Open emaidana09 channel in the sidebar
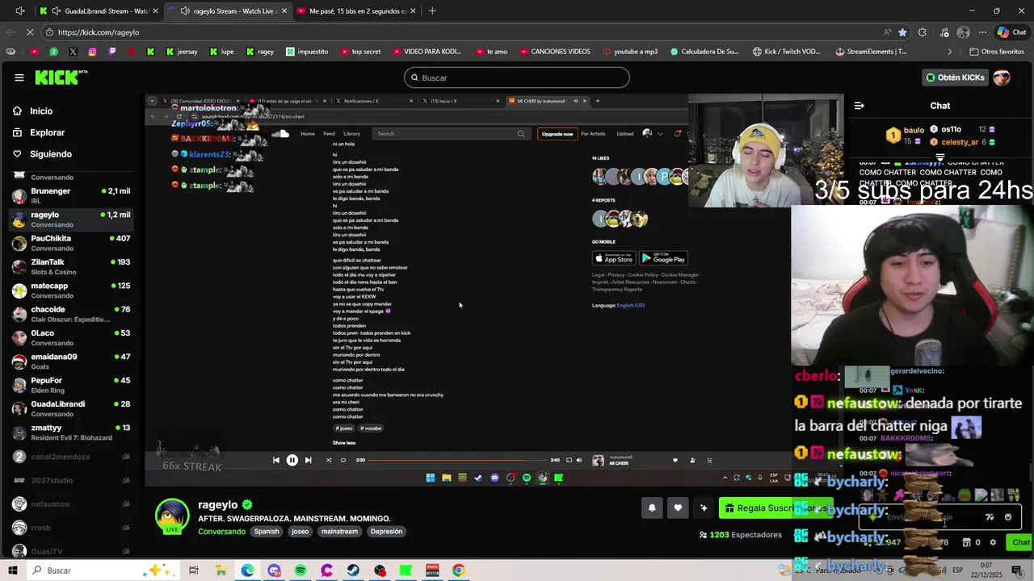This screenshot has width=1034, height=581. [x=70, y=362]
